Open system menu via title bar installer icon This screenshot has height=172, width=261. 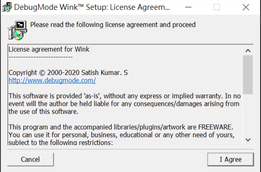[7, 7]
